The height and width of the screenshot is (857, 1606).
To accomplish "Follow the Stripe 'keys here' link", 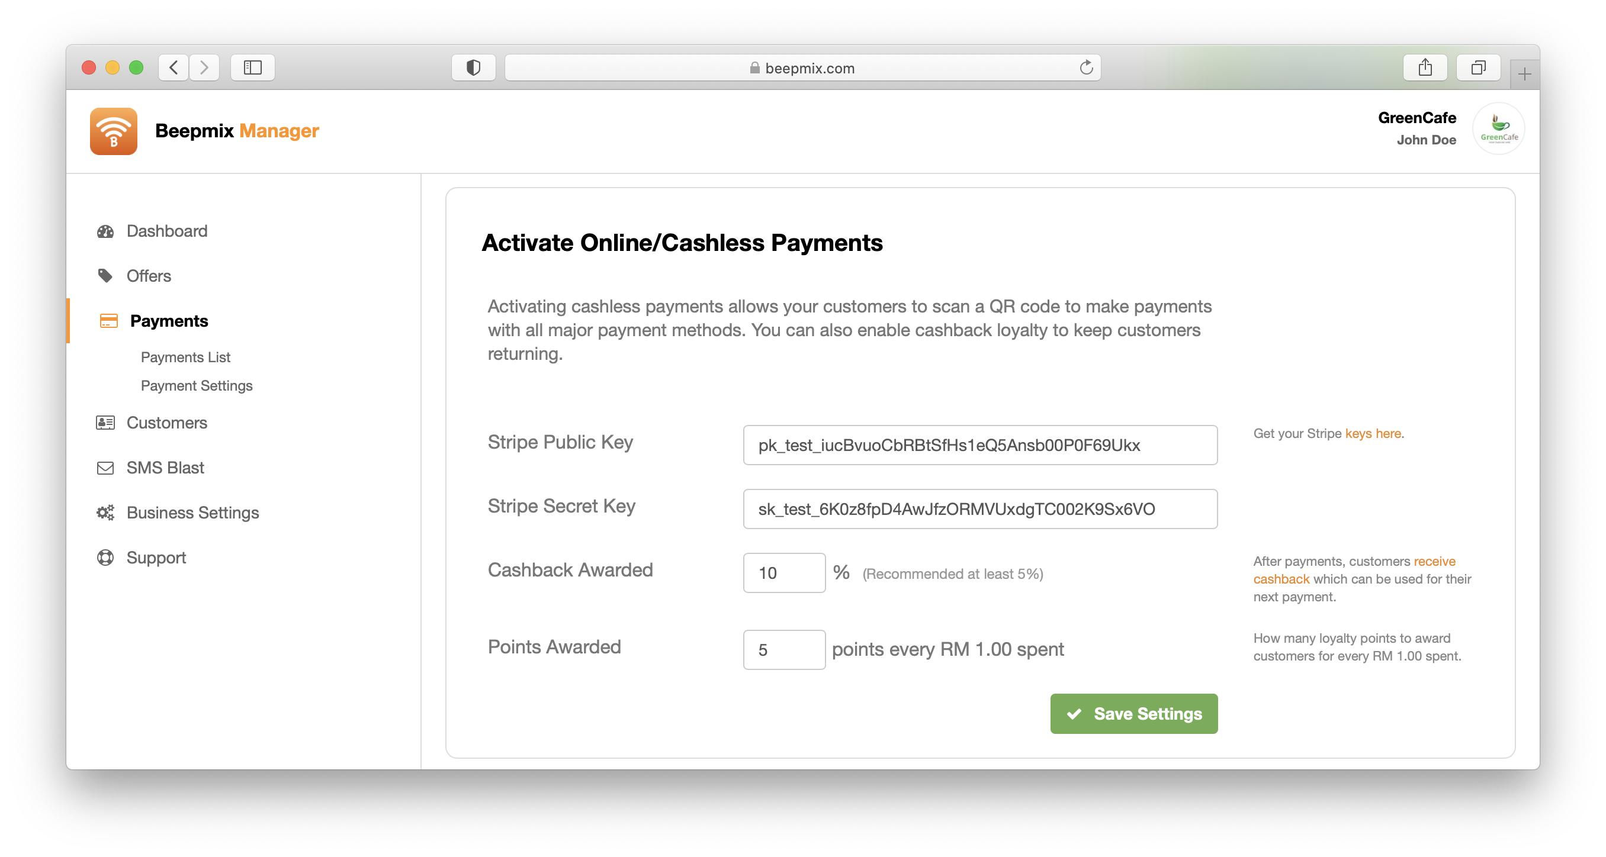I will (1373, 433).
